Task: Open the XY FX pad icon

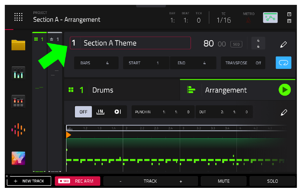Action: [18, 158]
